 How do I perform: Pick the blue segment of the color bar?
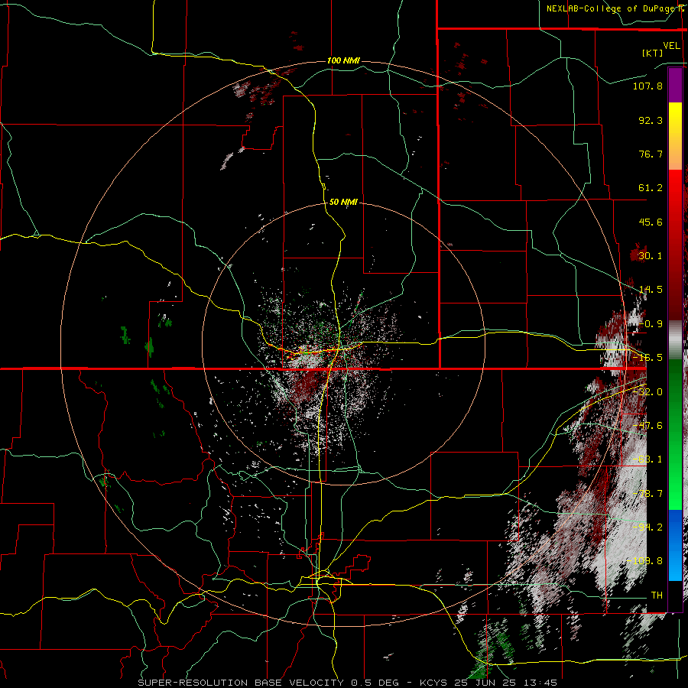pyautogui.click(x=675, y=545)
